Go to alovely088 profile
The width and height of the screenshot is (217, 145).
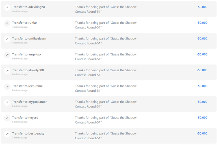coord(36,70)
